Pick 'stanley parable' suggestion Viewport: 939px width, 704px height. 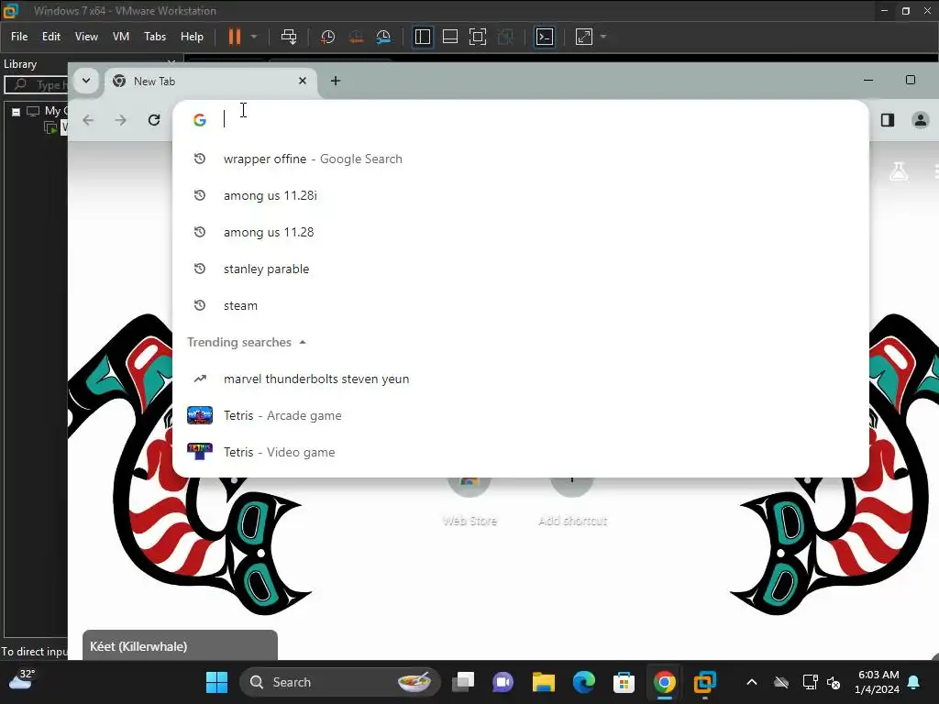point(521,269)
